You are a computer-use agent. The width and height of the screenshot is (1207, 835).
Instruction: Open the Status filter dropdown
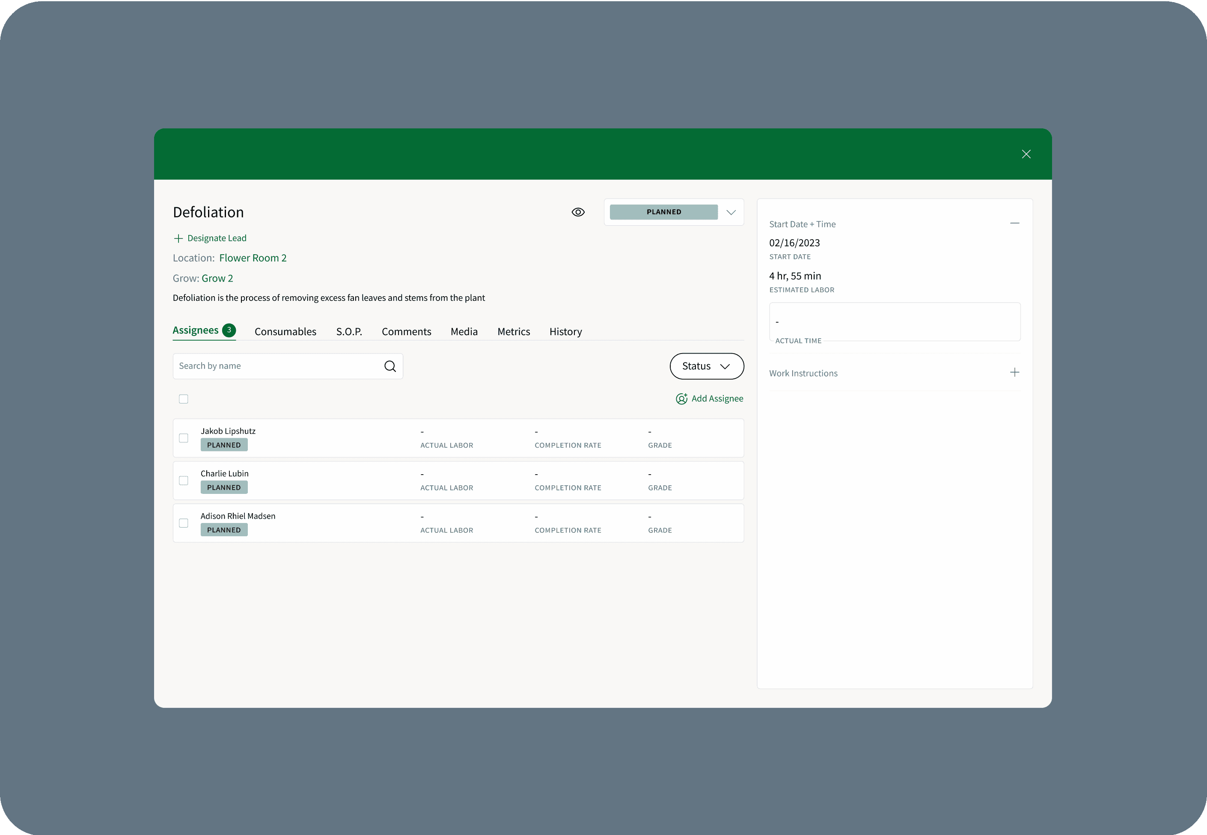(x=707, y=366)
